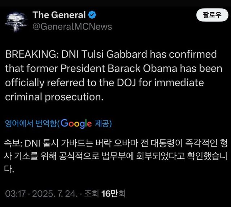The image size is (231, 207).
Task: Open the 03:17 post timestamp
Action: pyautogui.click(x=15, y=194)
